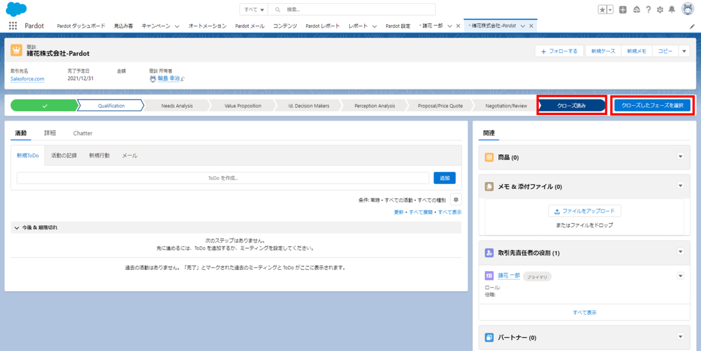The height and width of the screenshot is (351, 701).
Task: Click すべて表示 link in contact roles
Action: (585, 312)
